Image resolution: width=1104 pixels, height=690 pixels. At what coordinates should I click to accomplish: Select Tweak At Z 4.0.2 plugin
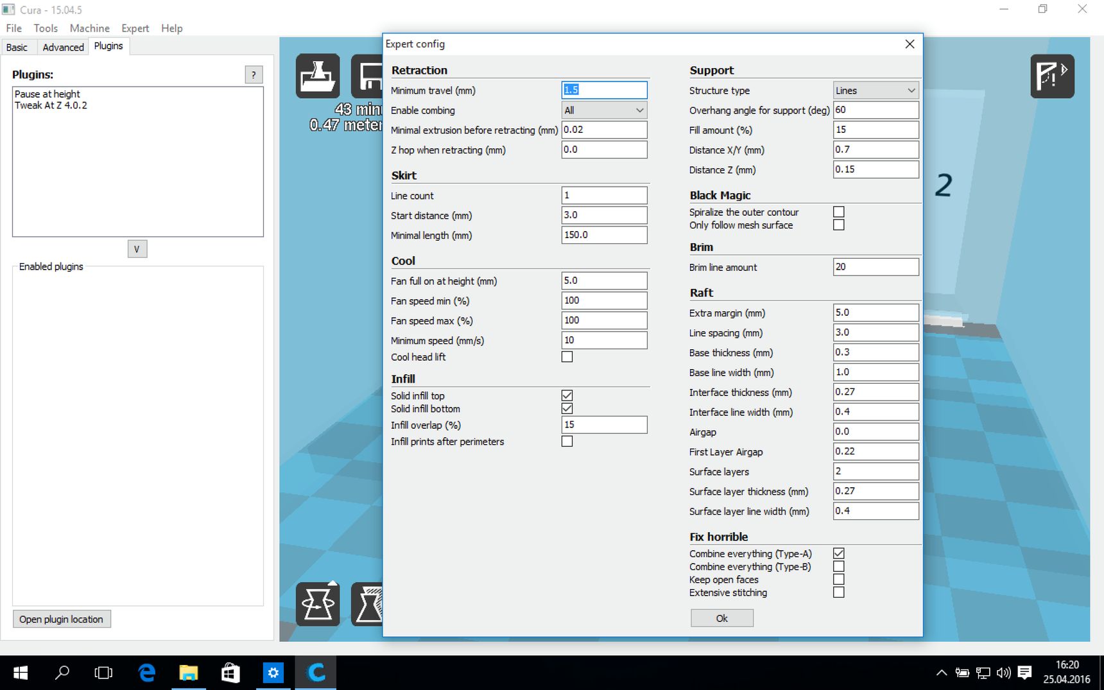51,105
